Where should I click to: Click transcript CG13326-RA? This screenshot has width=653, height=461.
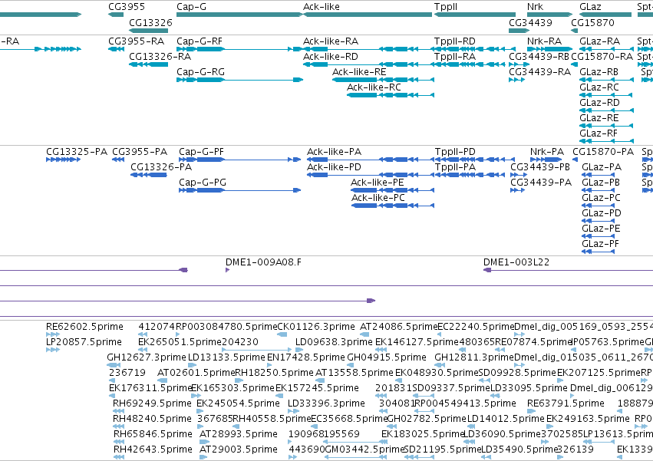pyautogui.click(x=148, y=64)
